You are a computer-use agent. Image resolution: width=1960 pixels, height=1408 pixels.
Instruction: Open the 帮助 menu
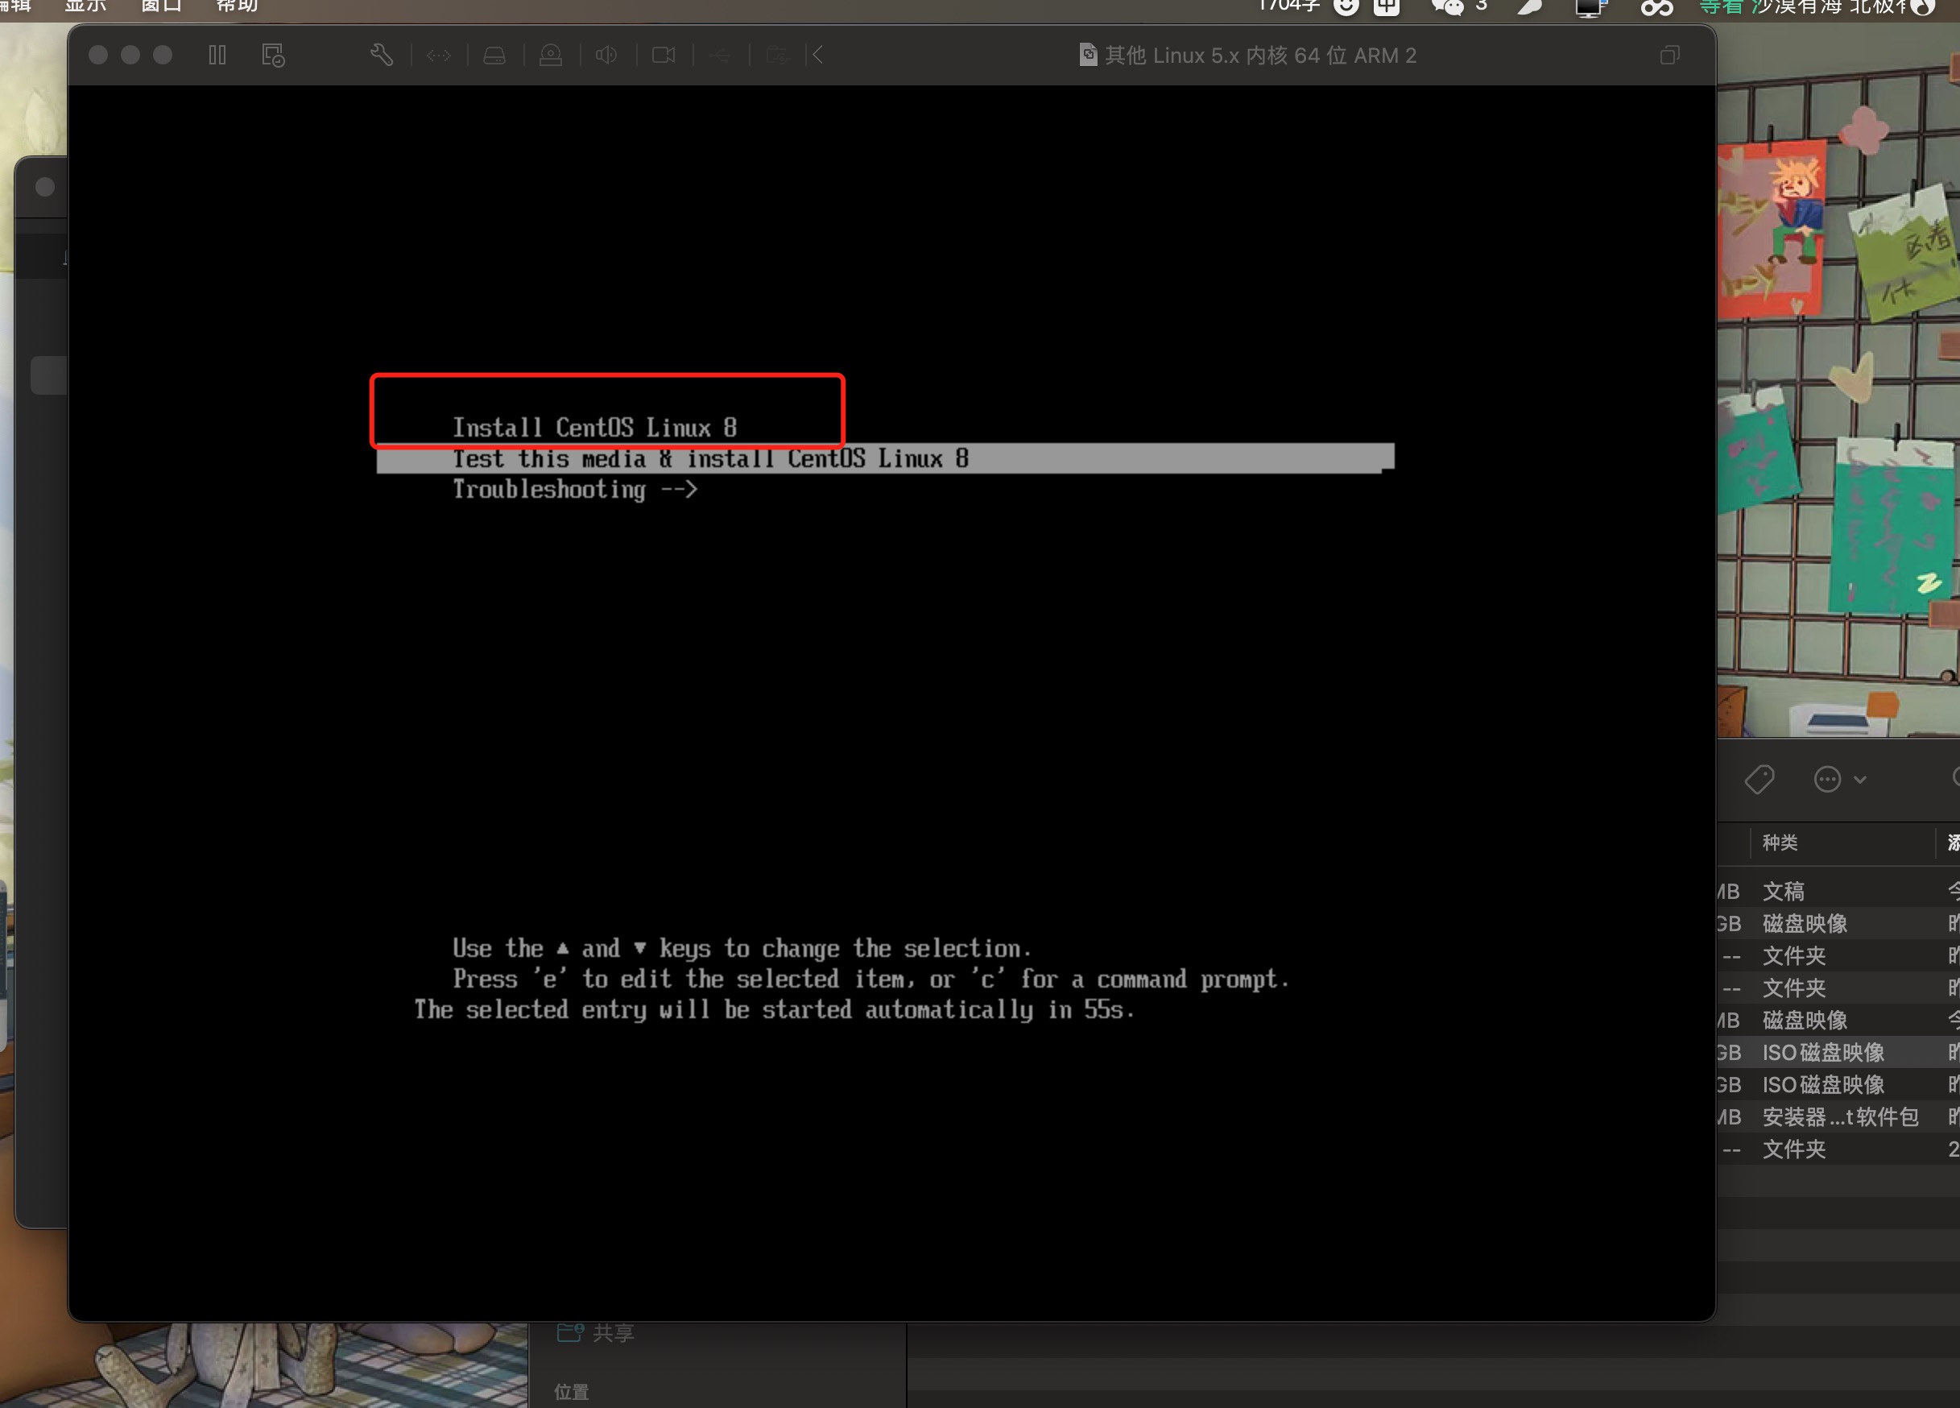tap(236, 5)
